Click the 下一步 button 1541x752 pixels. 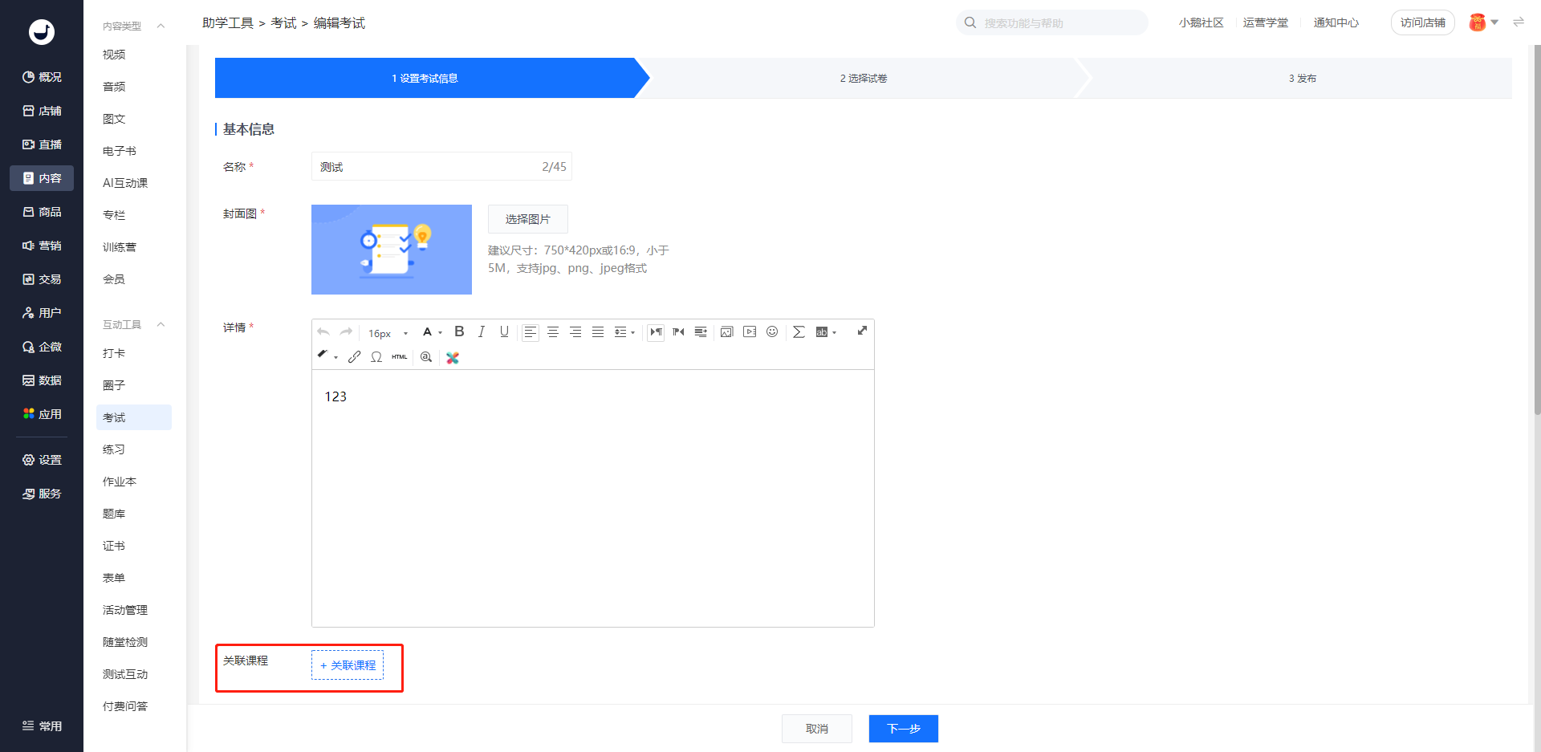coord(903,729)
